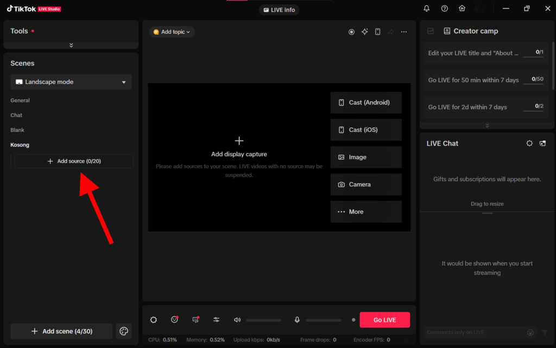The width and height of the screenshot is (556, 348).
Task: Click Add display capture plus
Action: [x=239, y=141]
